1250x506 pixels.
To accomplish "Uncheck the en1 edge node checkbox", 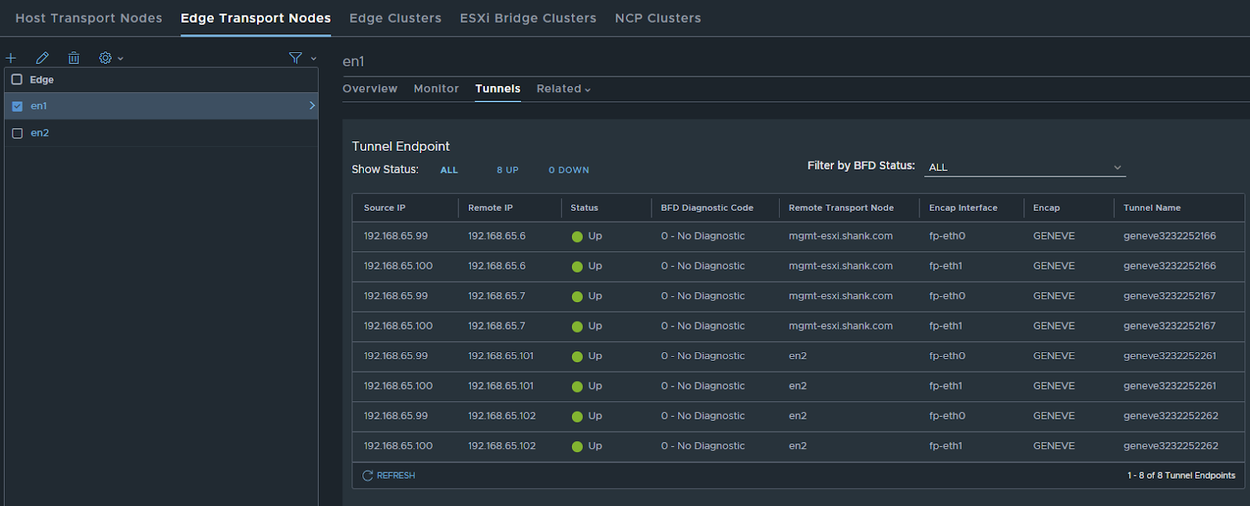I will pos(17,106).
